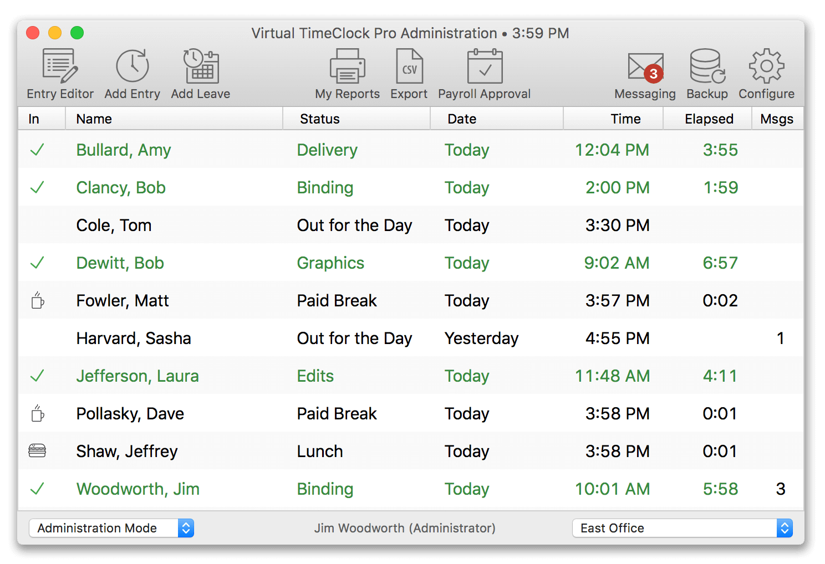
Task: Click the green checkmark next to Bullard, Amy
Action: (x=37, y=150)
